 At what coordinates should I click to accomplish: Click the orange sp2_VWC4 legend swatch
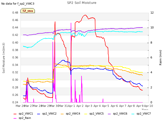click(62, 114)
